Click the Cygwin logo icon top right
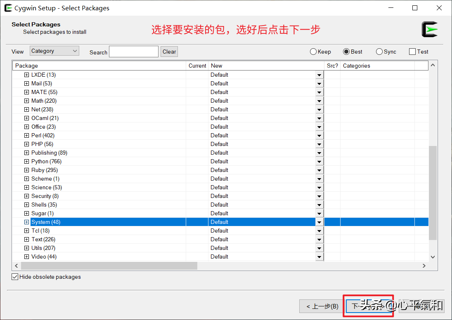The image size is (452, 320). pyautogui.click(x=430, y=29)
